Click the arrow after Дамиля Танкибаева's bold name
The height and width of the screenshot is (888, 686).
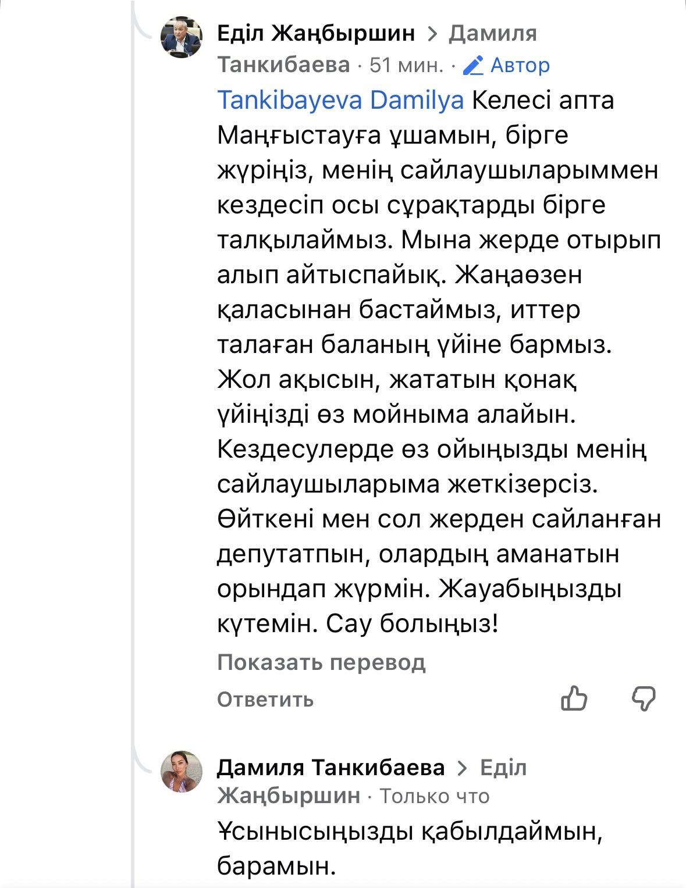click(463, 768)
